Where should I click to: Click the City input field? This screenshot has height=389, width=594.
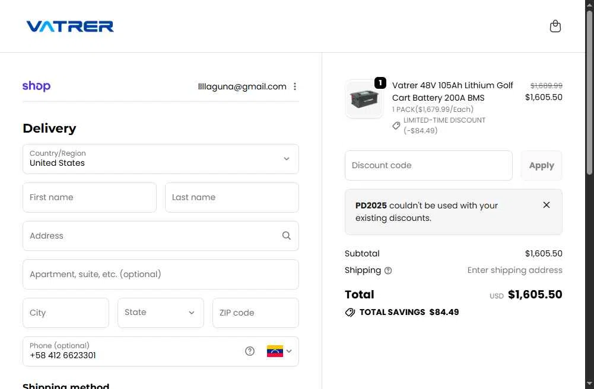(x=66, y=313)
